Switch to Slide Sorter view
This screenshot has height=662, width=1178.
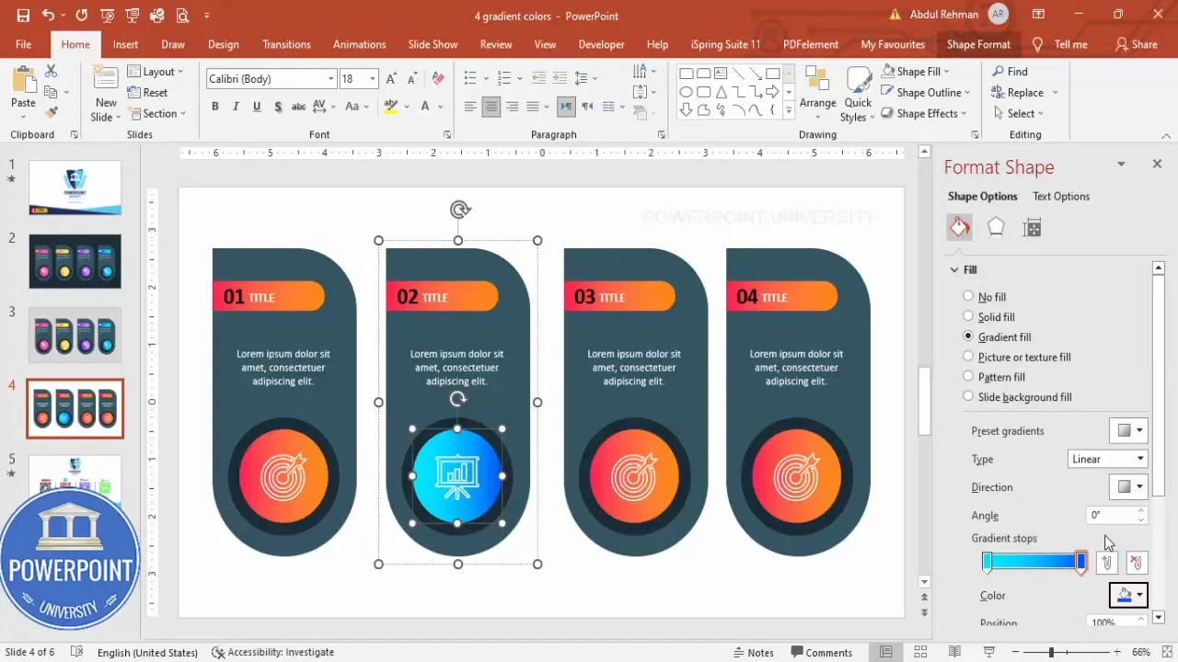click(x=919, y=652)
